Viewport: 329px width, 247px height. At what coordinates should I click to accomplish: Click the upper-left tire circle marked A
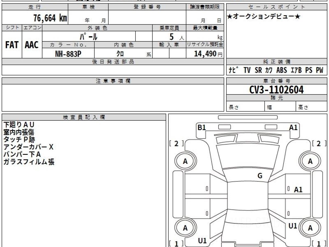[x=185, y=162]
